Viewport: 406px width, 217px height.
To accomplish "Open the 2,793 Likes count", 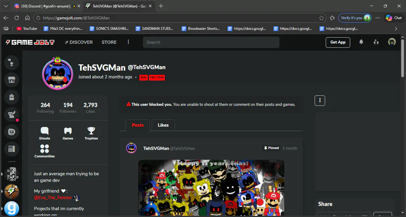I will tap(90, 108).
